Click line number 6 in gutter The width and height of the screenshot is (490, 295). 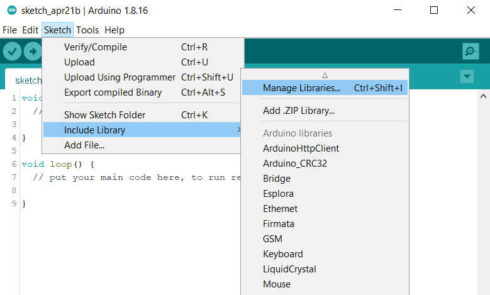click(x=14, y=164)
